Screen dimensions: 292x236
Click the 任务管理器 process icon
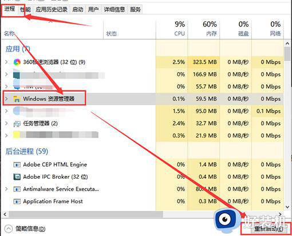[17, 124]
